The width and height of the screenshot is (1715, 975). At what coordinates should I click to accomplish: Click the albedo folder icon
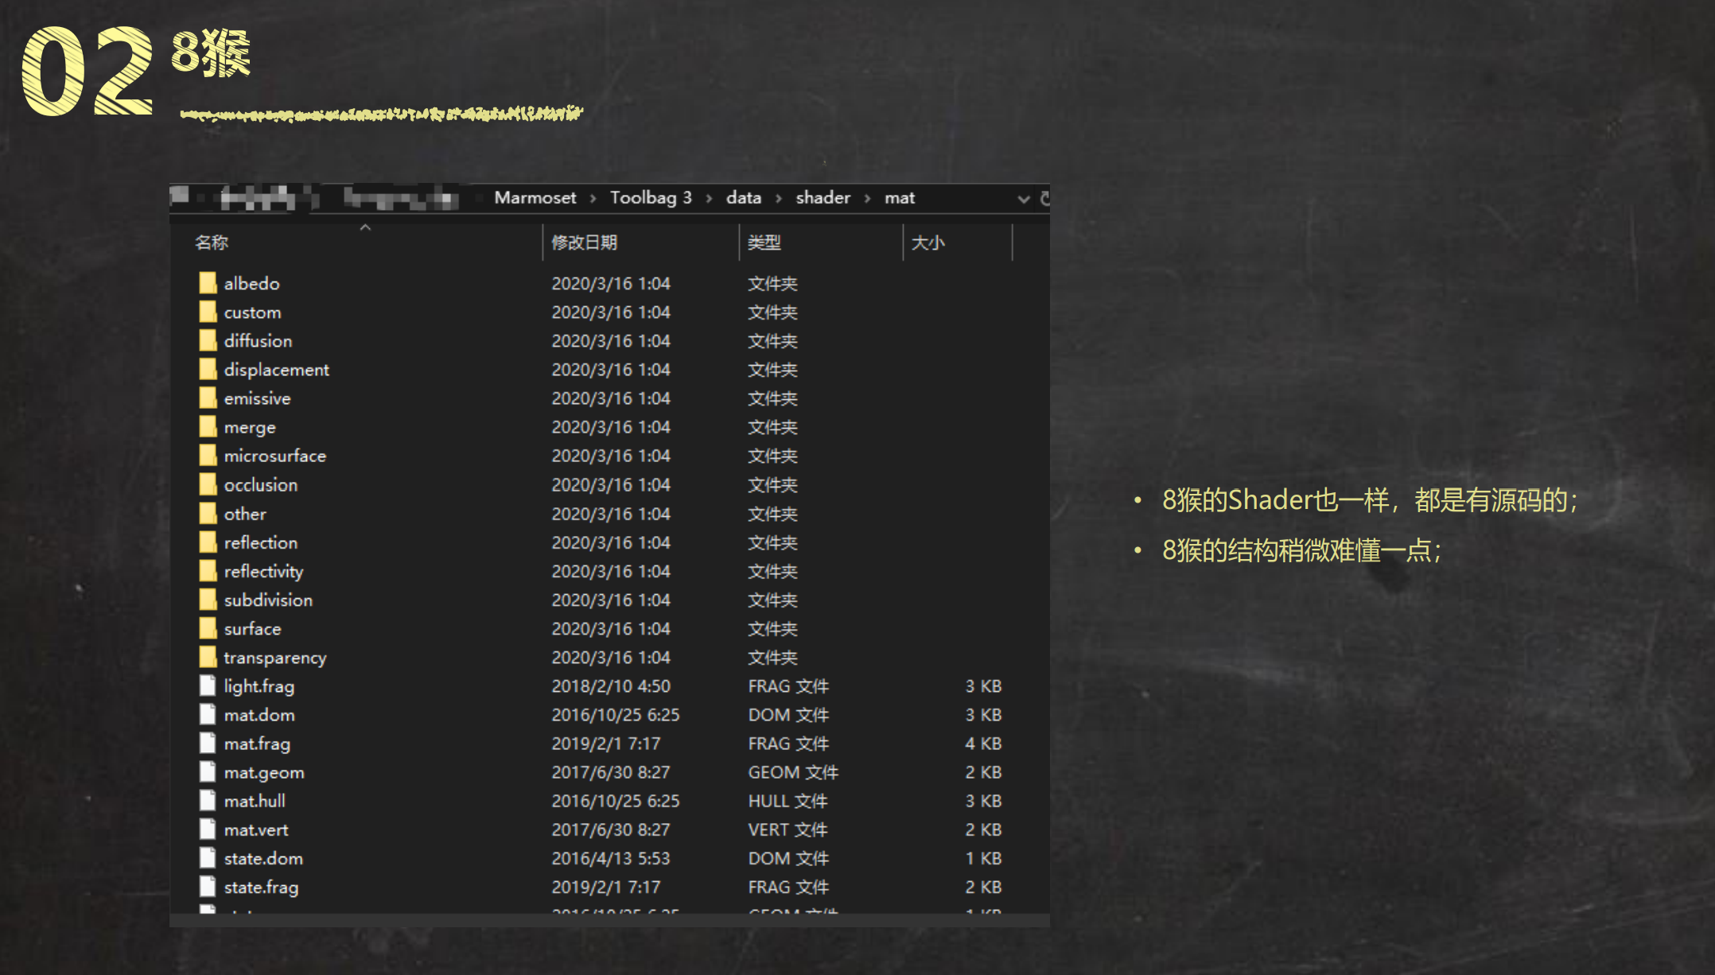(x=208, y=283)
